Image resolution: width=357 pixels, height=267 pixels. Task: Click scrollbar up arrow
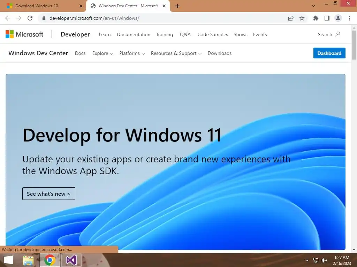tap(354, 28)
